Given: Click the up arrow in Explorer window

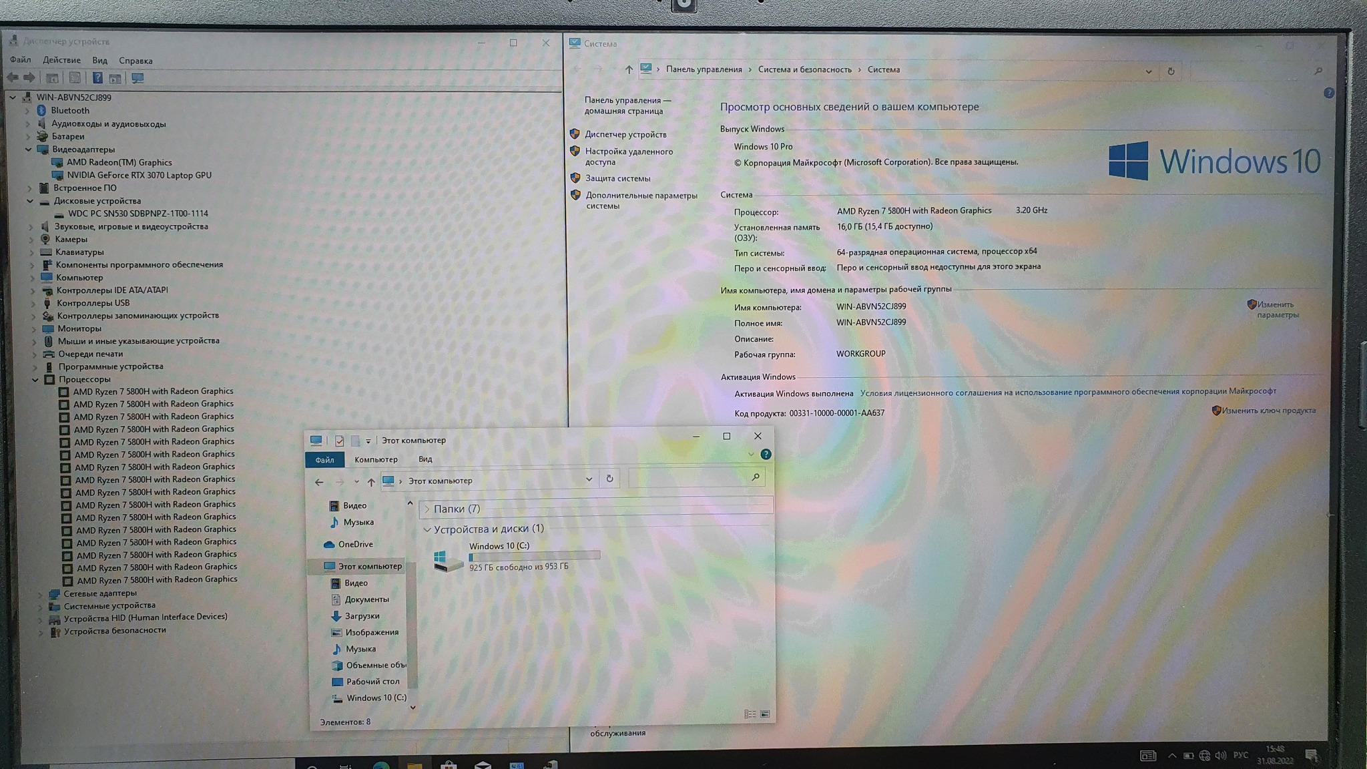Looking at the screenshot, I should [x=371, y=482].
